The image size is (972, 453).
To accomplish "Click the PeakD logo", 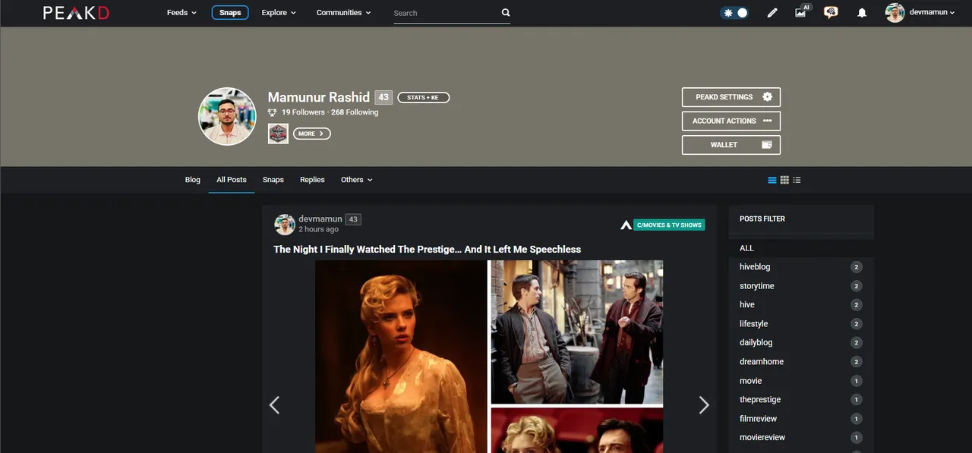I will pyautogui.click(x=76, y=13).
